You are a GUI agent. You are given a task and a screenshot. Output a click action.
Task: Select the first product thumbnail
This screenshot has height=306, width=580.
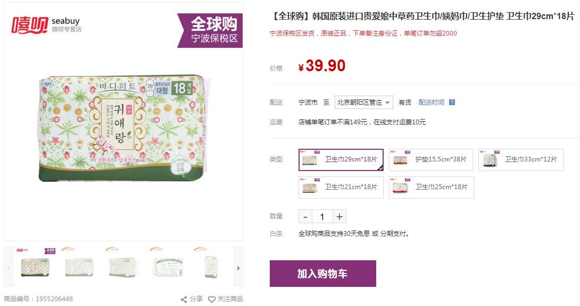pos(35,266)
